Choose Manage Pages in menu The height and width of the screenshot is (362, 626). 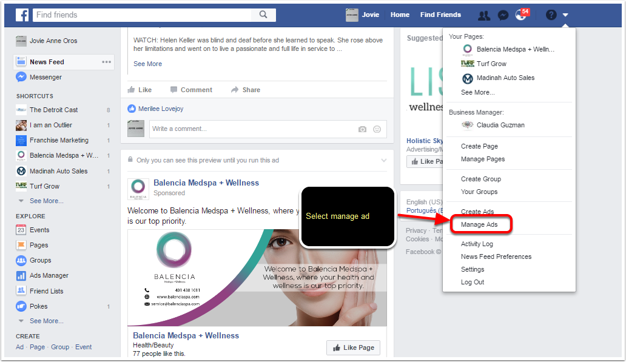[x=483, y=159]
